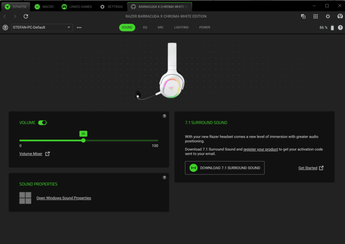Image resolution: width=345 pixels, height=244 pixels.
Task: Click the battery status icon
Action: pos(332,28)
